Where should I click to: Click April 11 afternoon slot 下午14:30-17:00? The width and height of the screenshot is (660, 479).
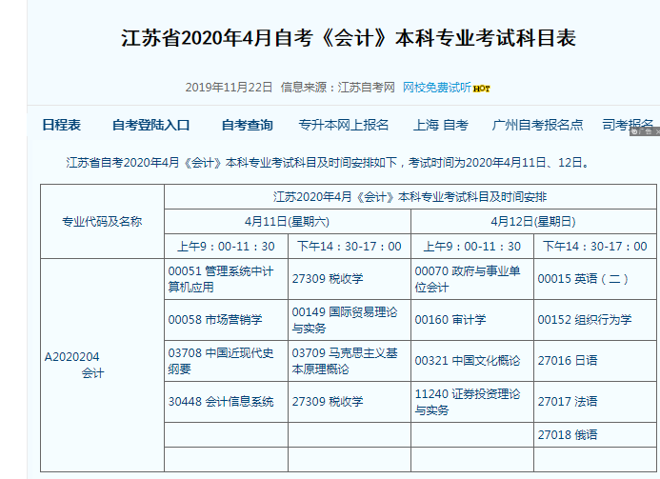350,247
